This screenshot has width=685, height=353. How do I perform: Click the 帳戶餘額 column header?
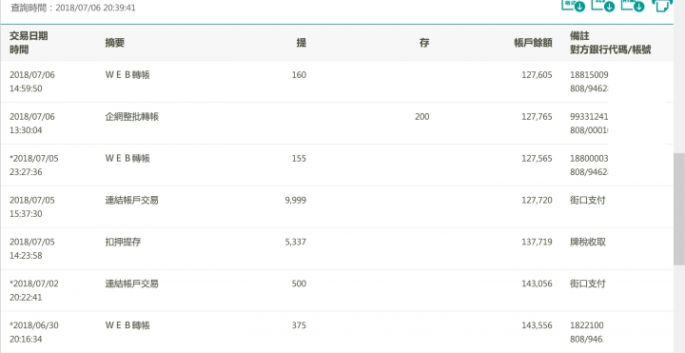point(533,43)
